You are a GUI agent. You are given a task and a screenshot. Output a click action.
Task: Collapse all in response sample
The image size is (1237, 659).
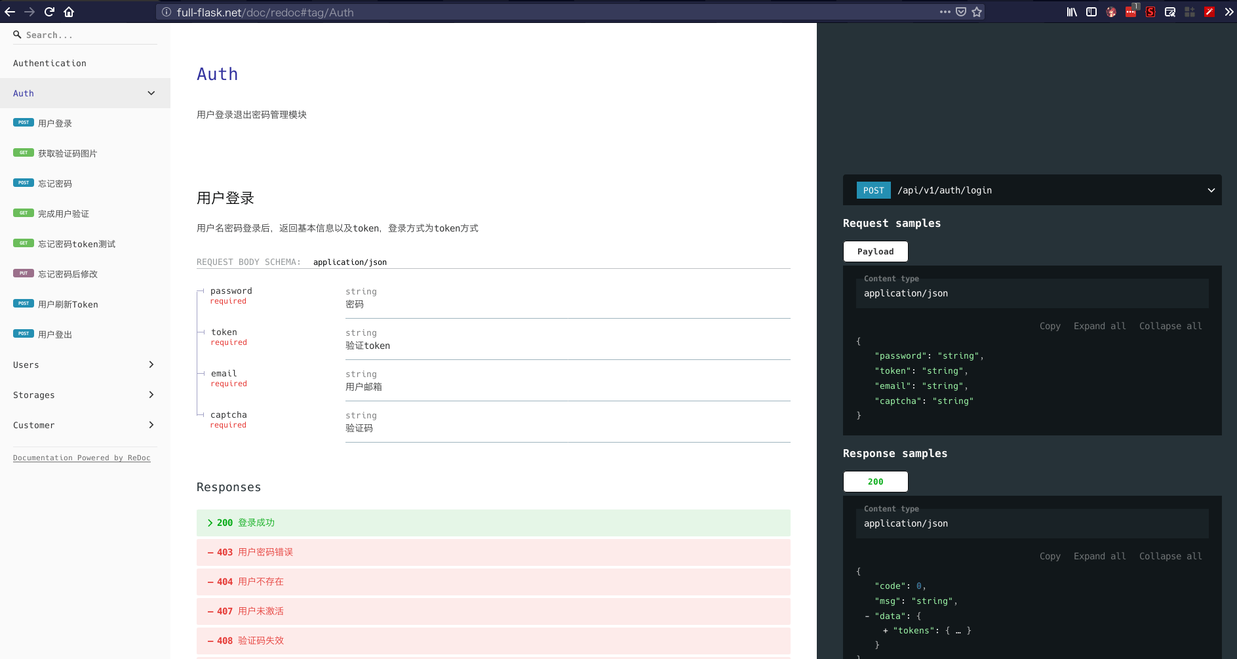tap(1170, 556)
